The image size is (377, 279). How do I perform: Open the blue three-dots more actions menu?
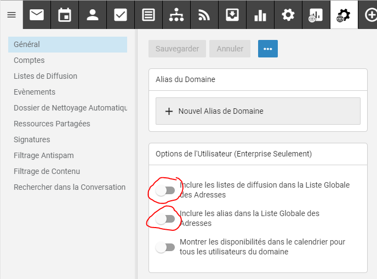267,49
